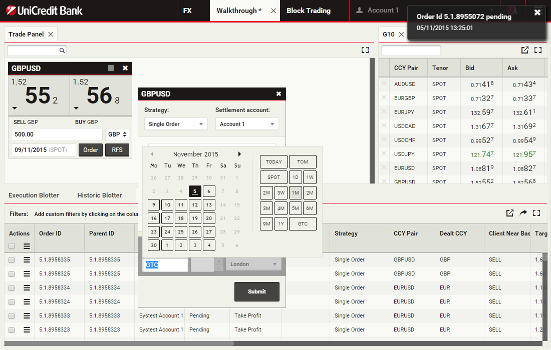
Task: Click search icon in Trade Panel
Action: (62, 50)
